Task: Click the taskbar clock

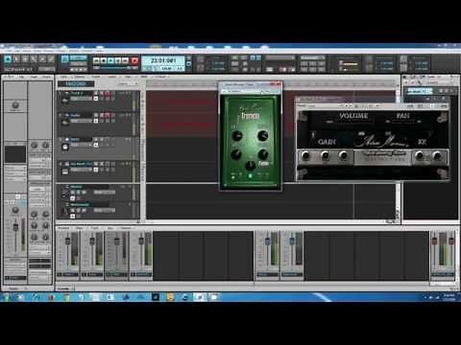Action: [449, 297]
